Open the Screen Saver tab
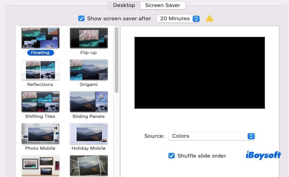Image resolution: width=289 pixels, height=177 pixels. (x=163, y=5)
